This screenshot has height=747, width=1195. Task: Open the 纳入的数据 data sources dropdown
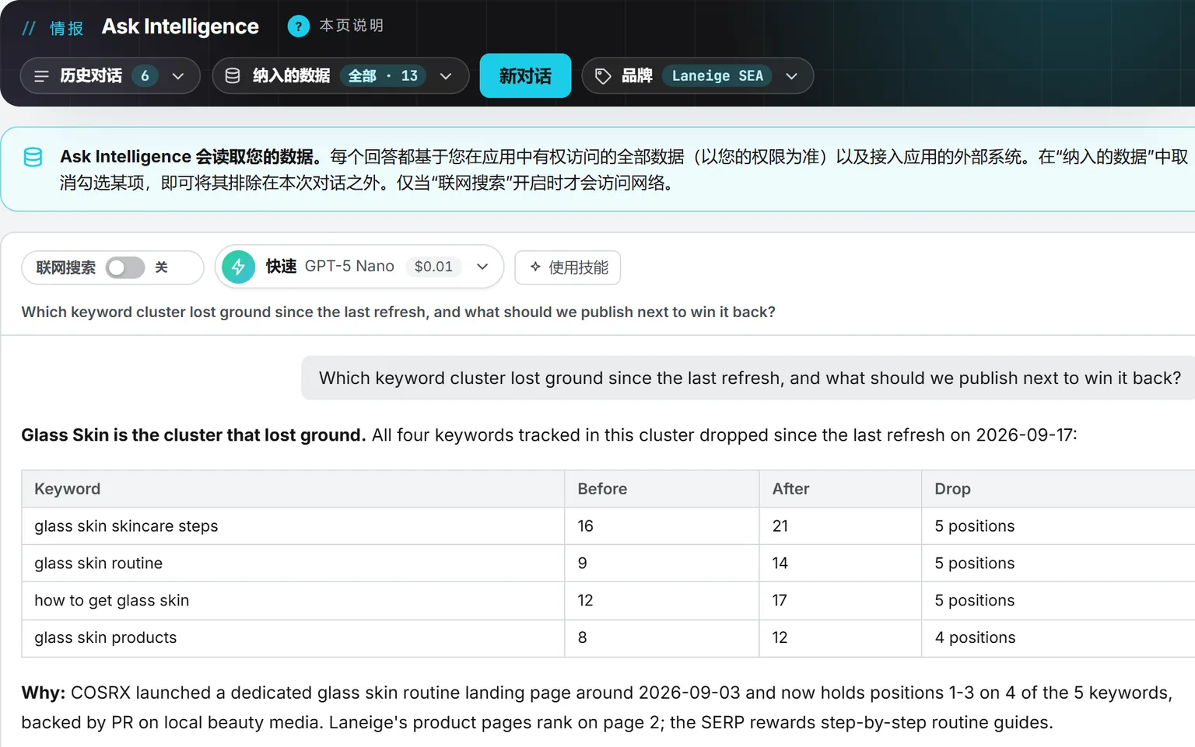[x=341, y=76]
